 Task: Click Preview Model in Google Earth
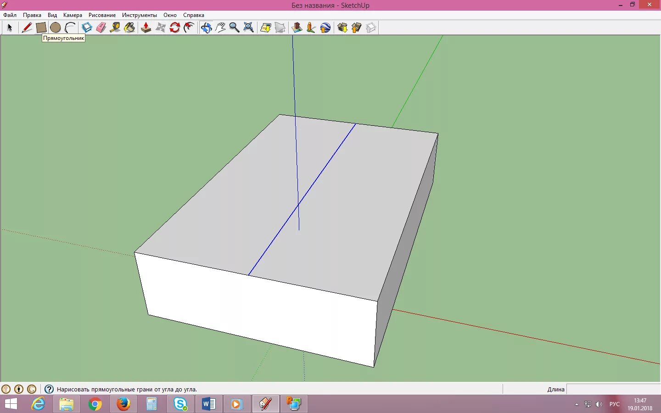pos(325,28)
